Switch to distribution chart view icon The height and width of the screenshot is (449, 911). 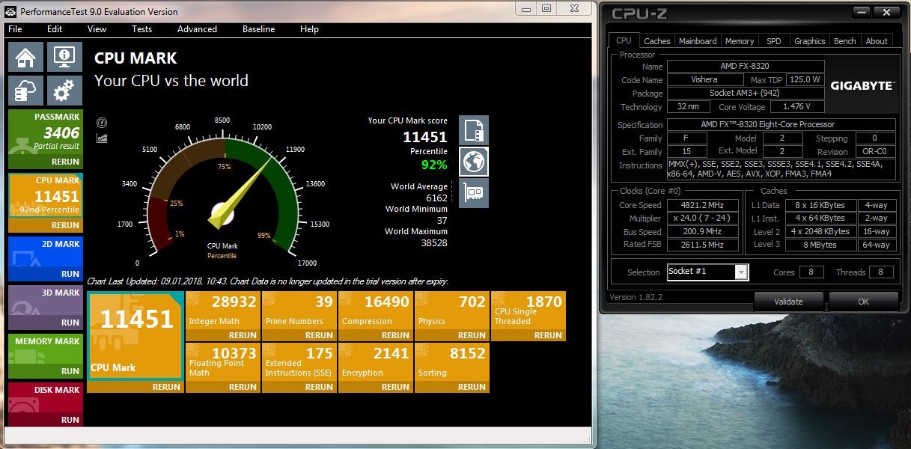(103, 138)
